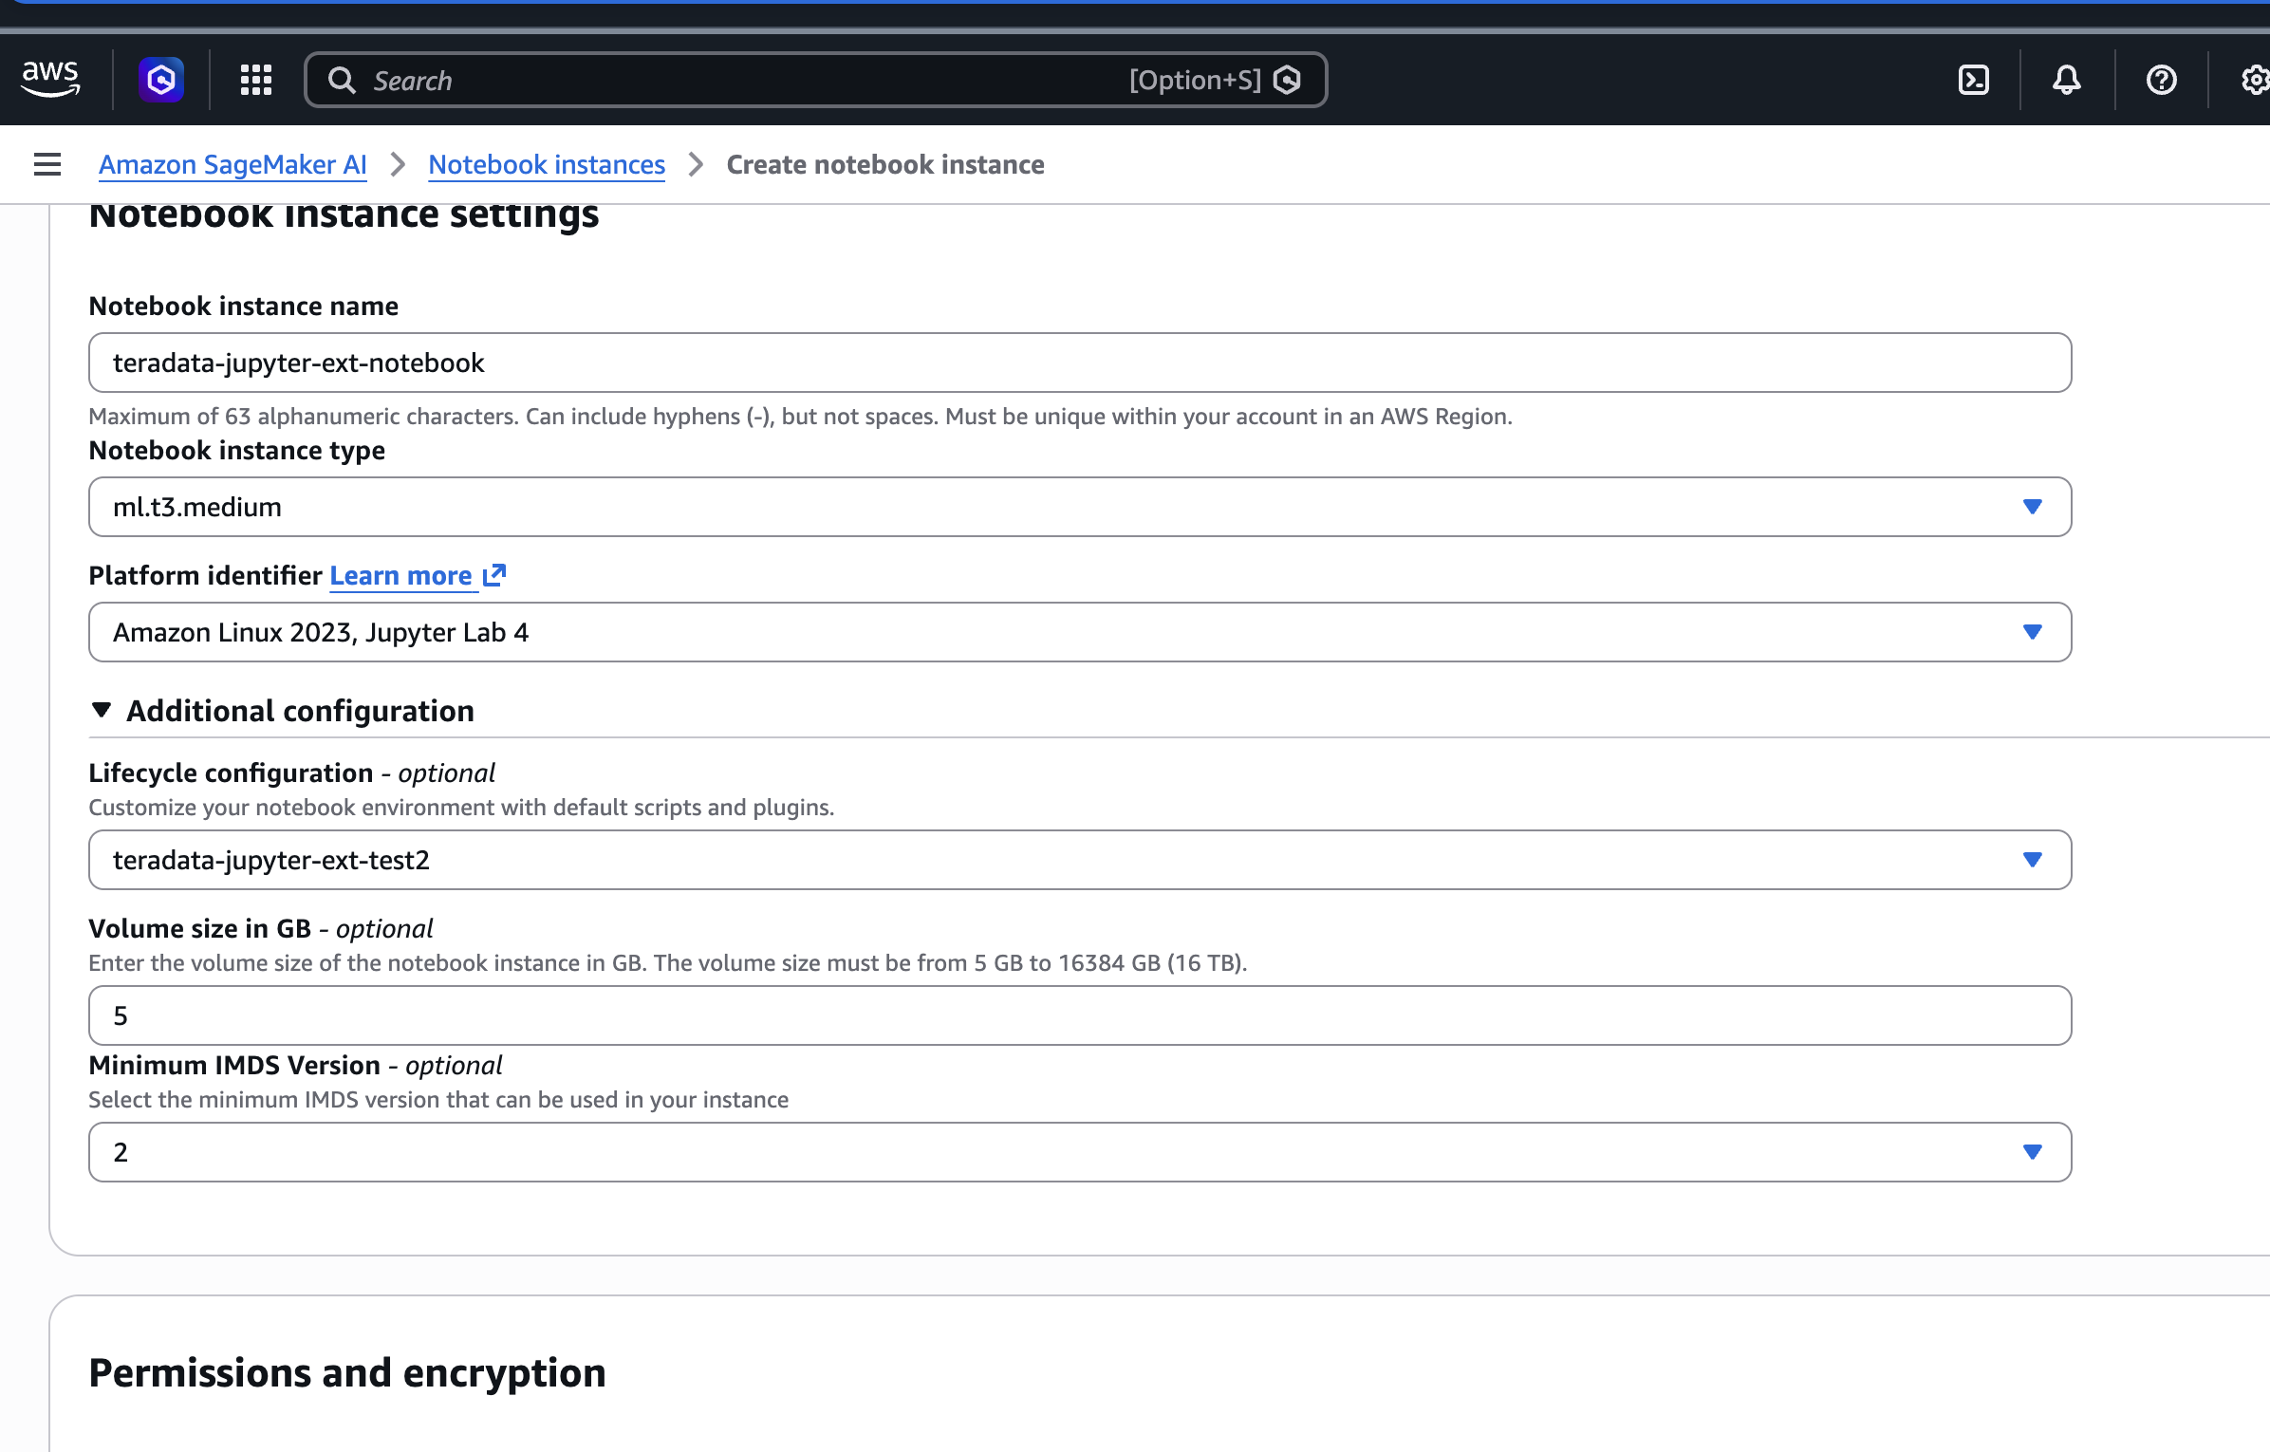Launch AWS CloudShell terminal icon
Screen dimensions: 2270x1452
click(x=1974, y=80)
